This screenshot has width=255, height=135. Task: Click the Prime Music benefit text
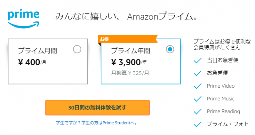221,99
